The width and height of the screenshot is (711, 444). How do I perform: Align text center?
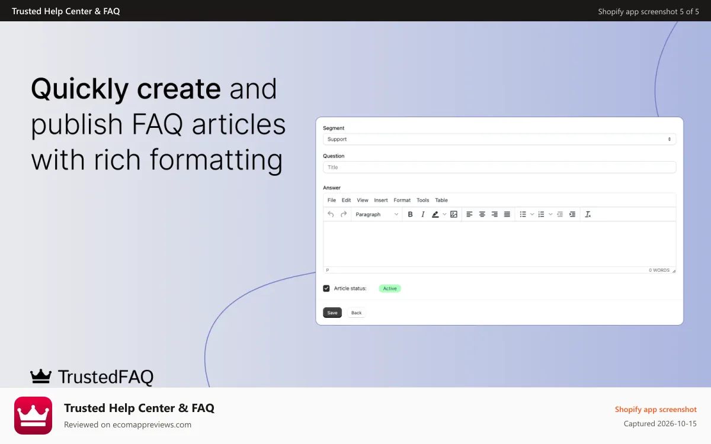[x=482, y=214]
